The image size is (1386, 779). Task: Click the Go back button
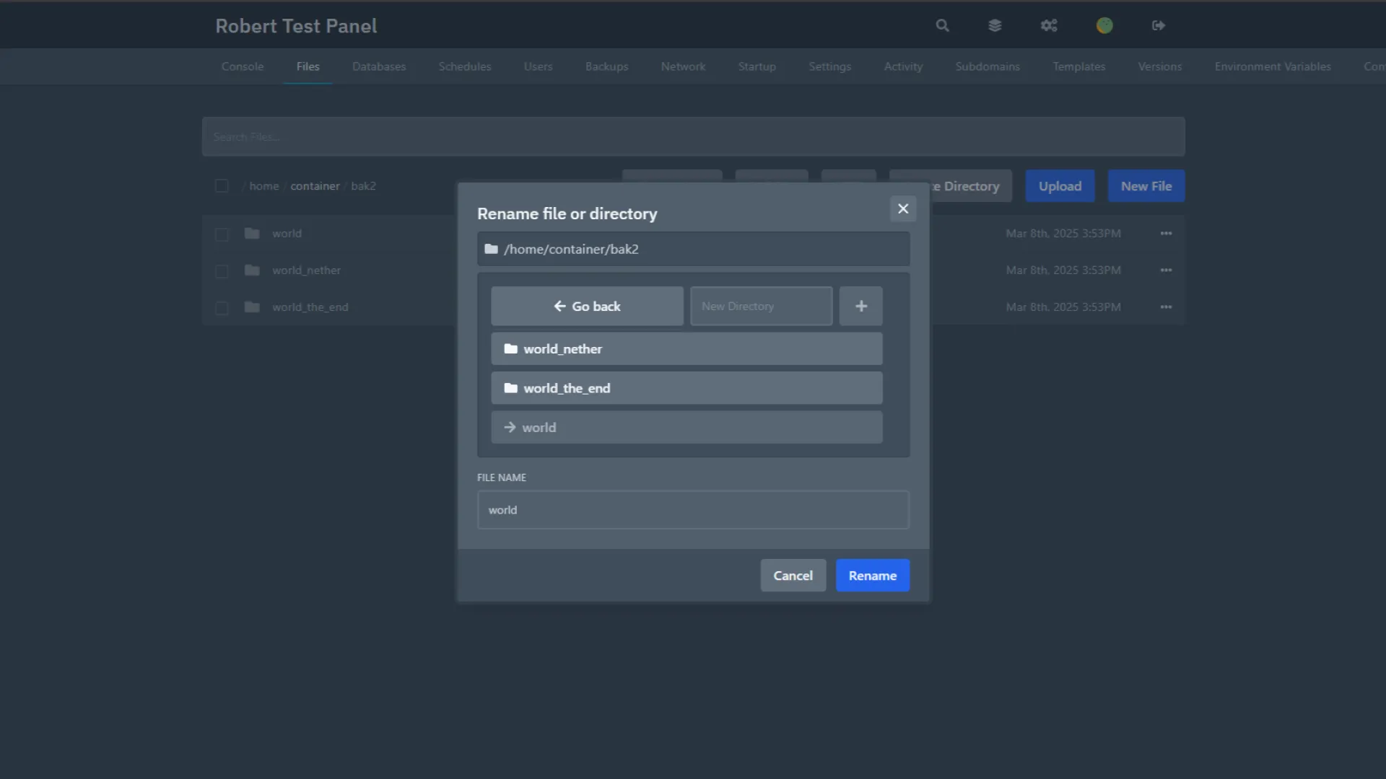[x=587, y=307]
